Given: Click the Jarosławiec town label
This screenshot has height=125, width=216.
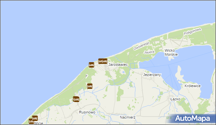Looking at the screenshot, I should [x=118, y=65].
